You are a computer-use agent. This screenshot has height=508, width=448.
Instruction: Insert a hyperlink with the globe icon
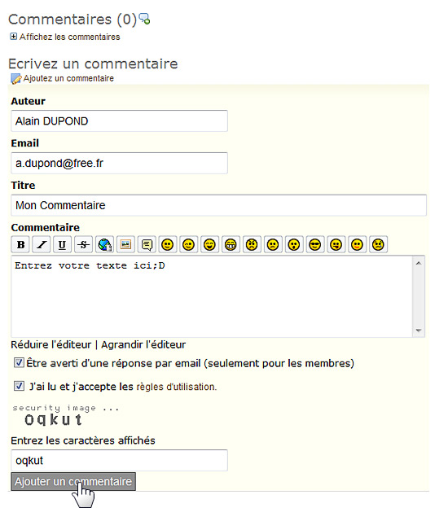pyautogui.click(x=105, y=244)
